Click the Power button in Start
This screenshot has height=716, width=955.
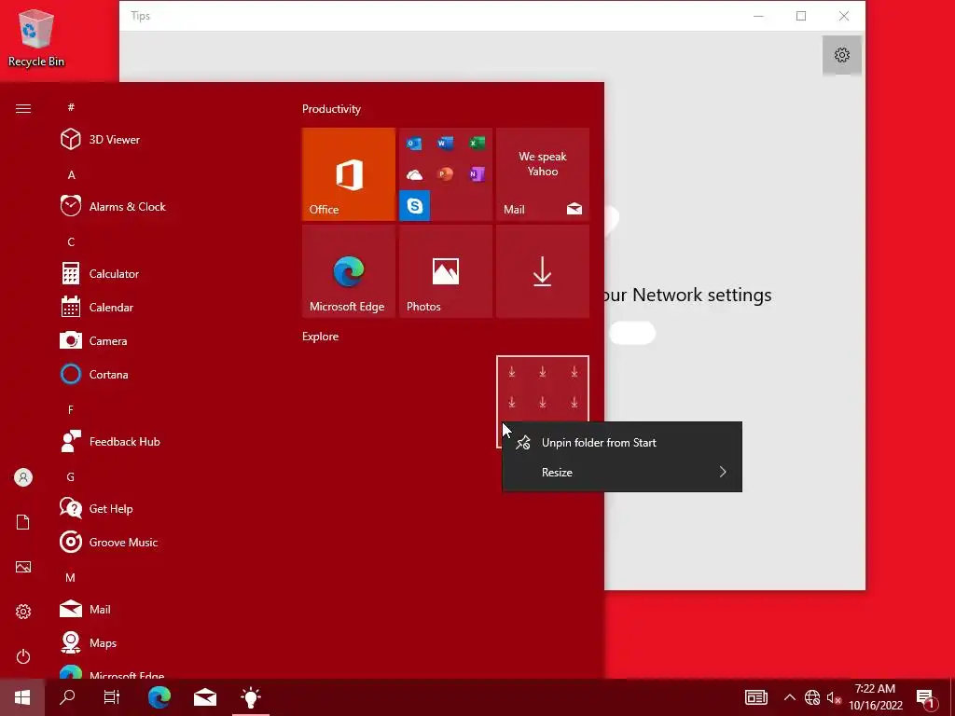click(23, 656)
